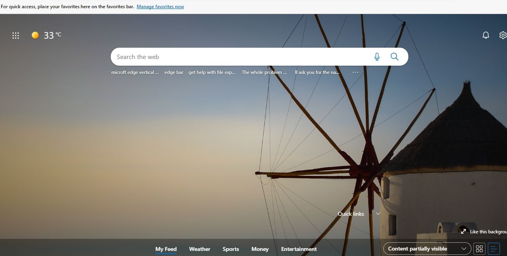This screenshot has width=507, height=256.
Task: Expand the Quick links chevron
Action: tap(378, 214)
